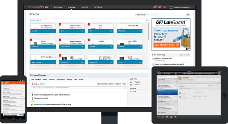Viewport: 228px width, 124px height.
Task: Switch to the Alerts tab
Action: click(x=45, y=79)
